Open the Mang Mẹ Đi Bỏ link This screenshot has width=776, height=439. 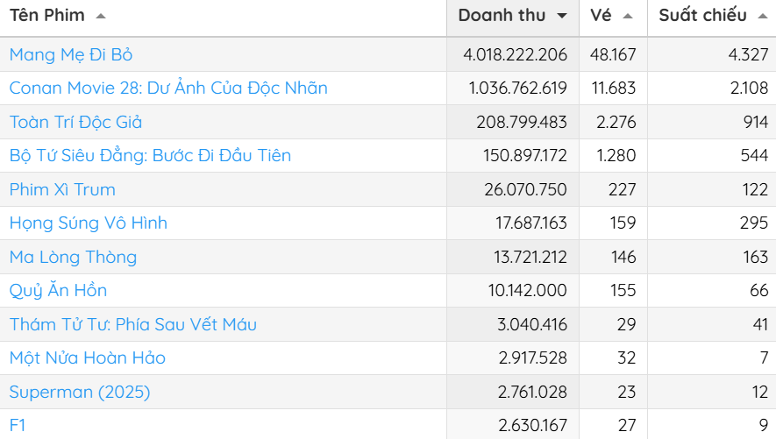pos(71,54)
